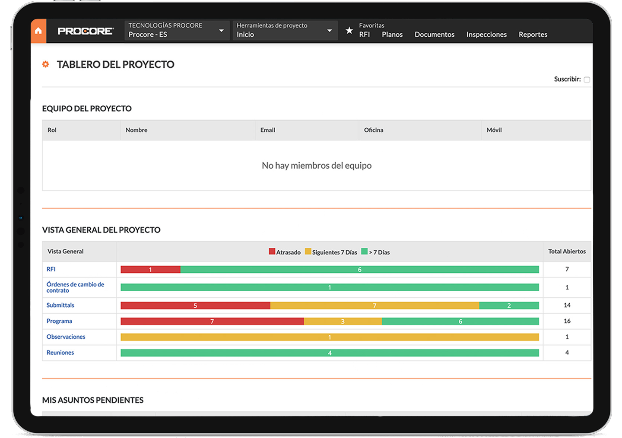Click the Favoritas star icon
The width and height of the screenshot is (622, 438).
(x=349, y=31)
